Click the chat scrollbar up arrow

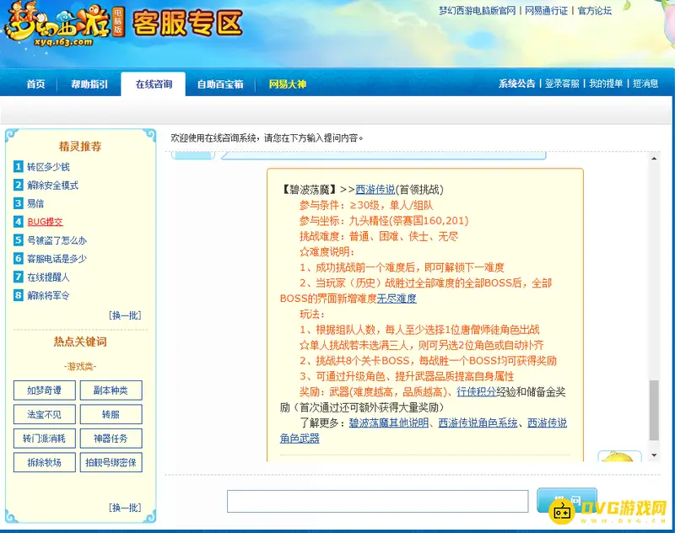[x=654, y=159]
